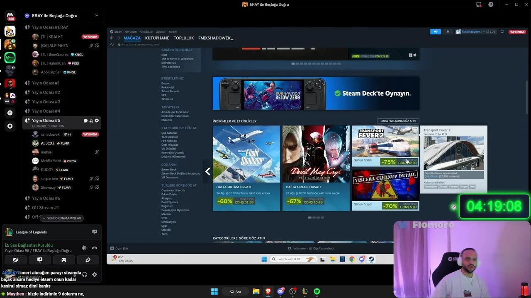Click Steam notification bell in the stream

click(448, 32)
